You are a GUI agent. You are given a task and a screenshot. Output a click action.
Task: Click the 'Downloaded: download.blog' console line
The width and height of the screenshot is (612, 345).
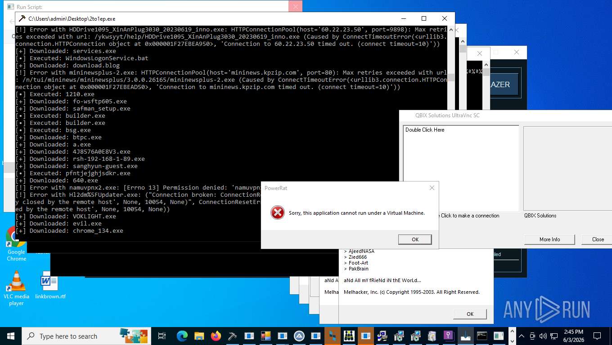tap(67, 65)
